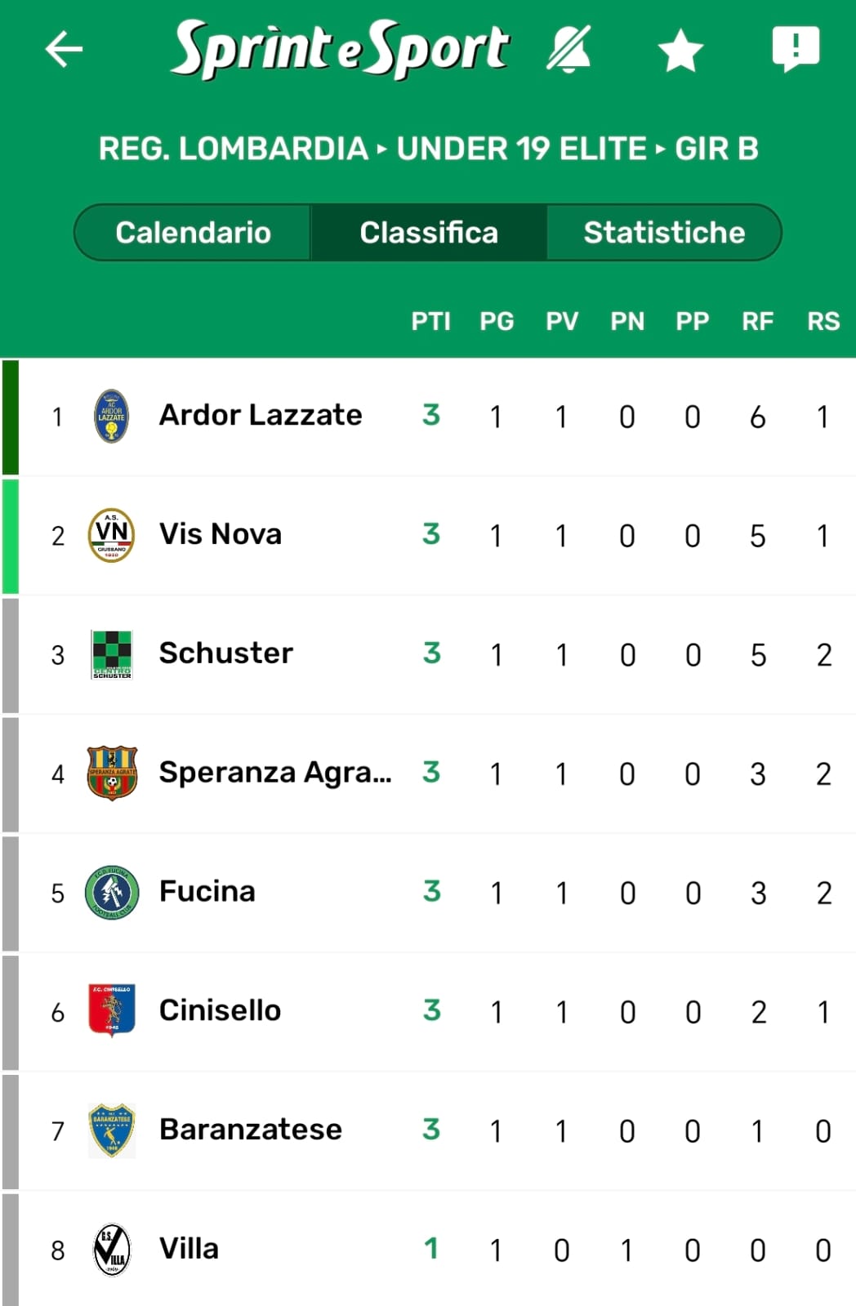Click the RF goals-for column header
Image resolution: width=856 pixels, height=1306 pixels.
[x=757, y=321]
